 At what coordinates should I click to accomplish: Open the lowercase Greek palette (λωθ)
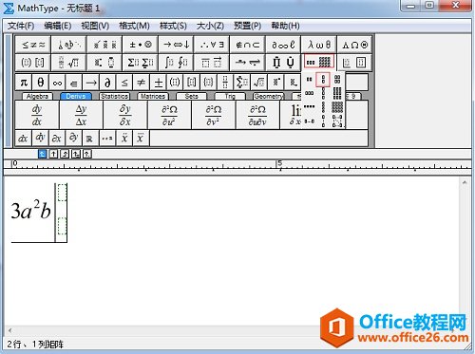pos(319,45)
